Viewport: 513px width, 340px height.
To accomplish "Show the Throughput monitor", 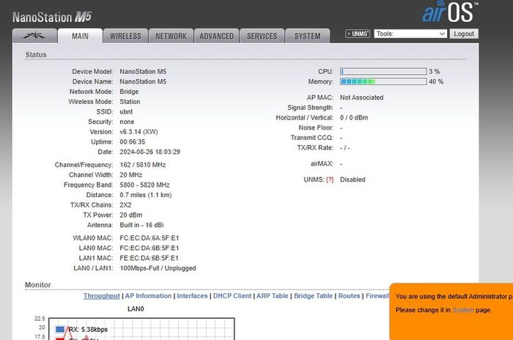I will pyautogui.click(x=101, y=296).
